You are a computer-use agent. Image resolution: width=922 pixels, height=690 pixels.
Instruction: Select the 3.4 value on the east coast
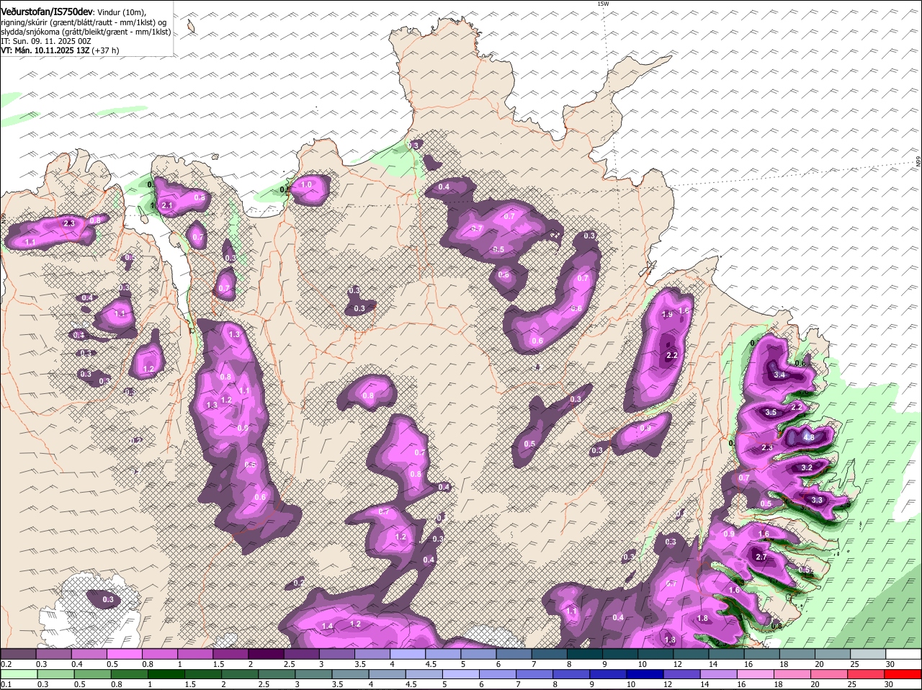[779, 375]
